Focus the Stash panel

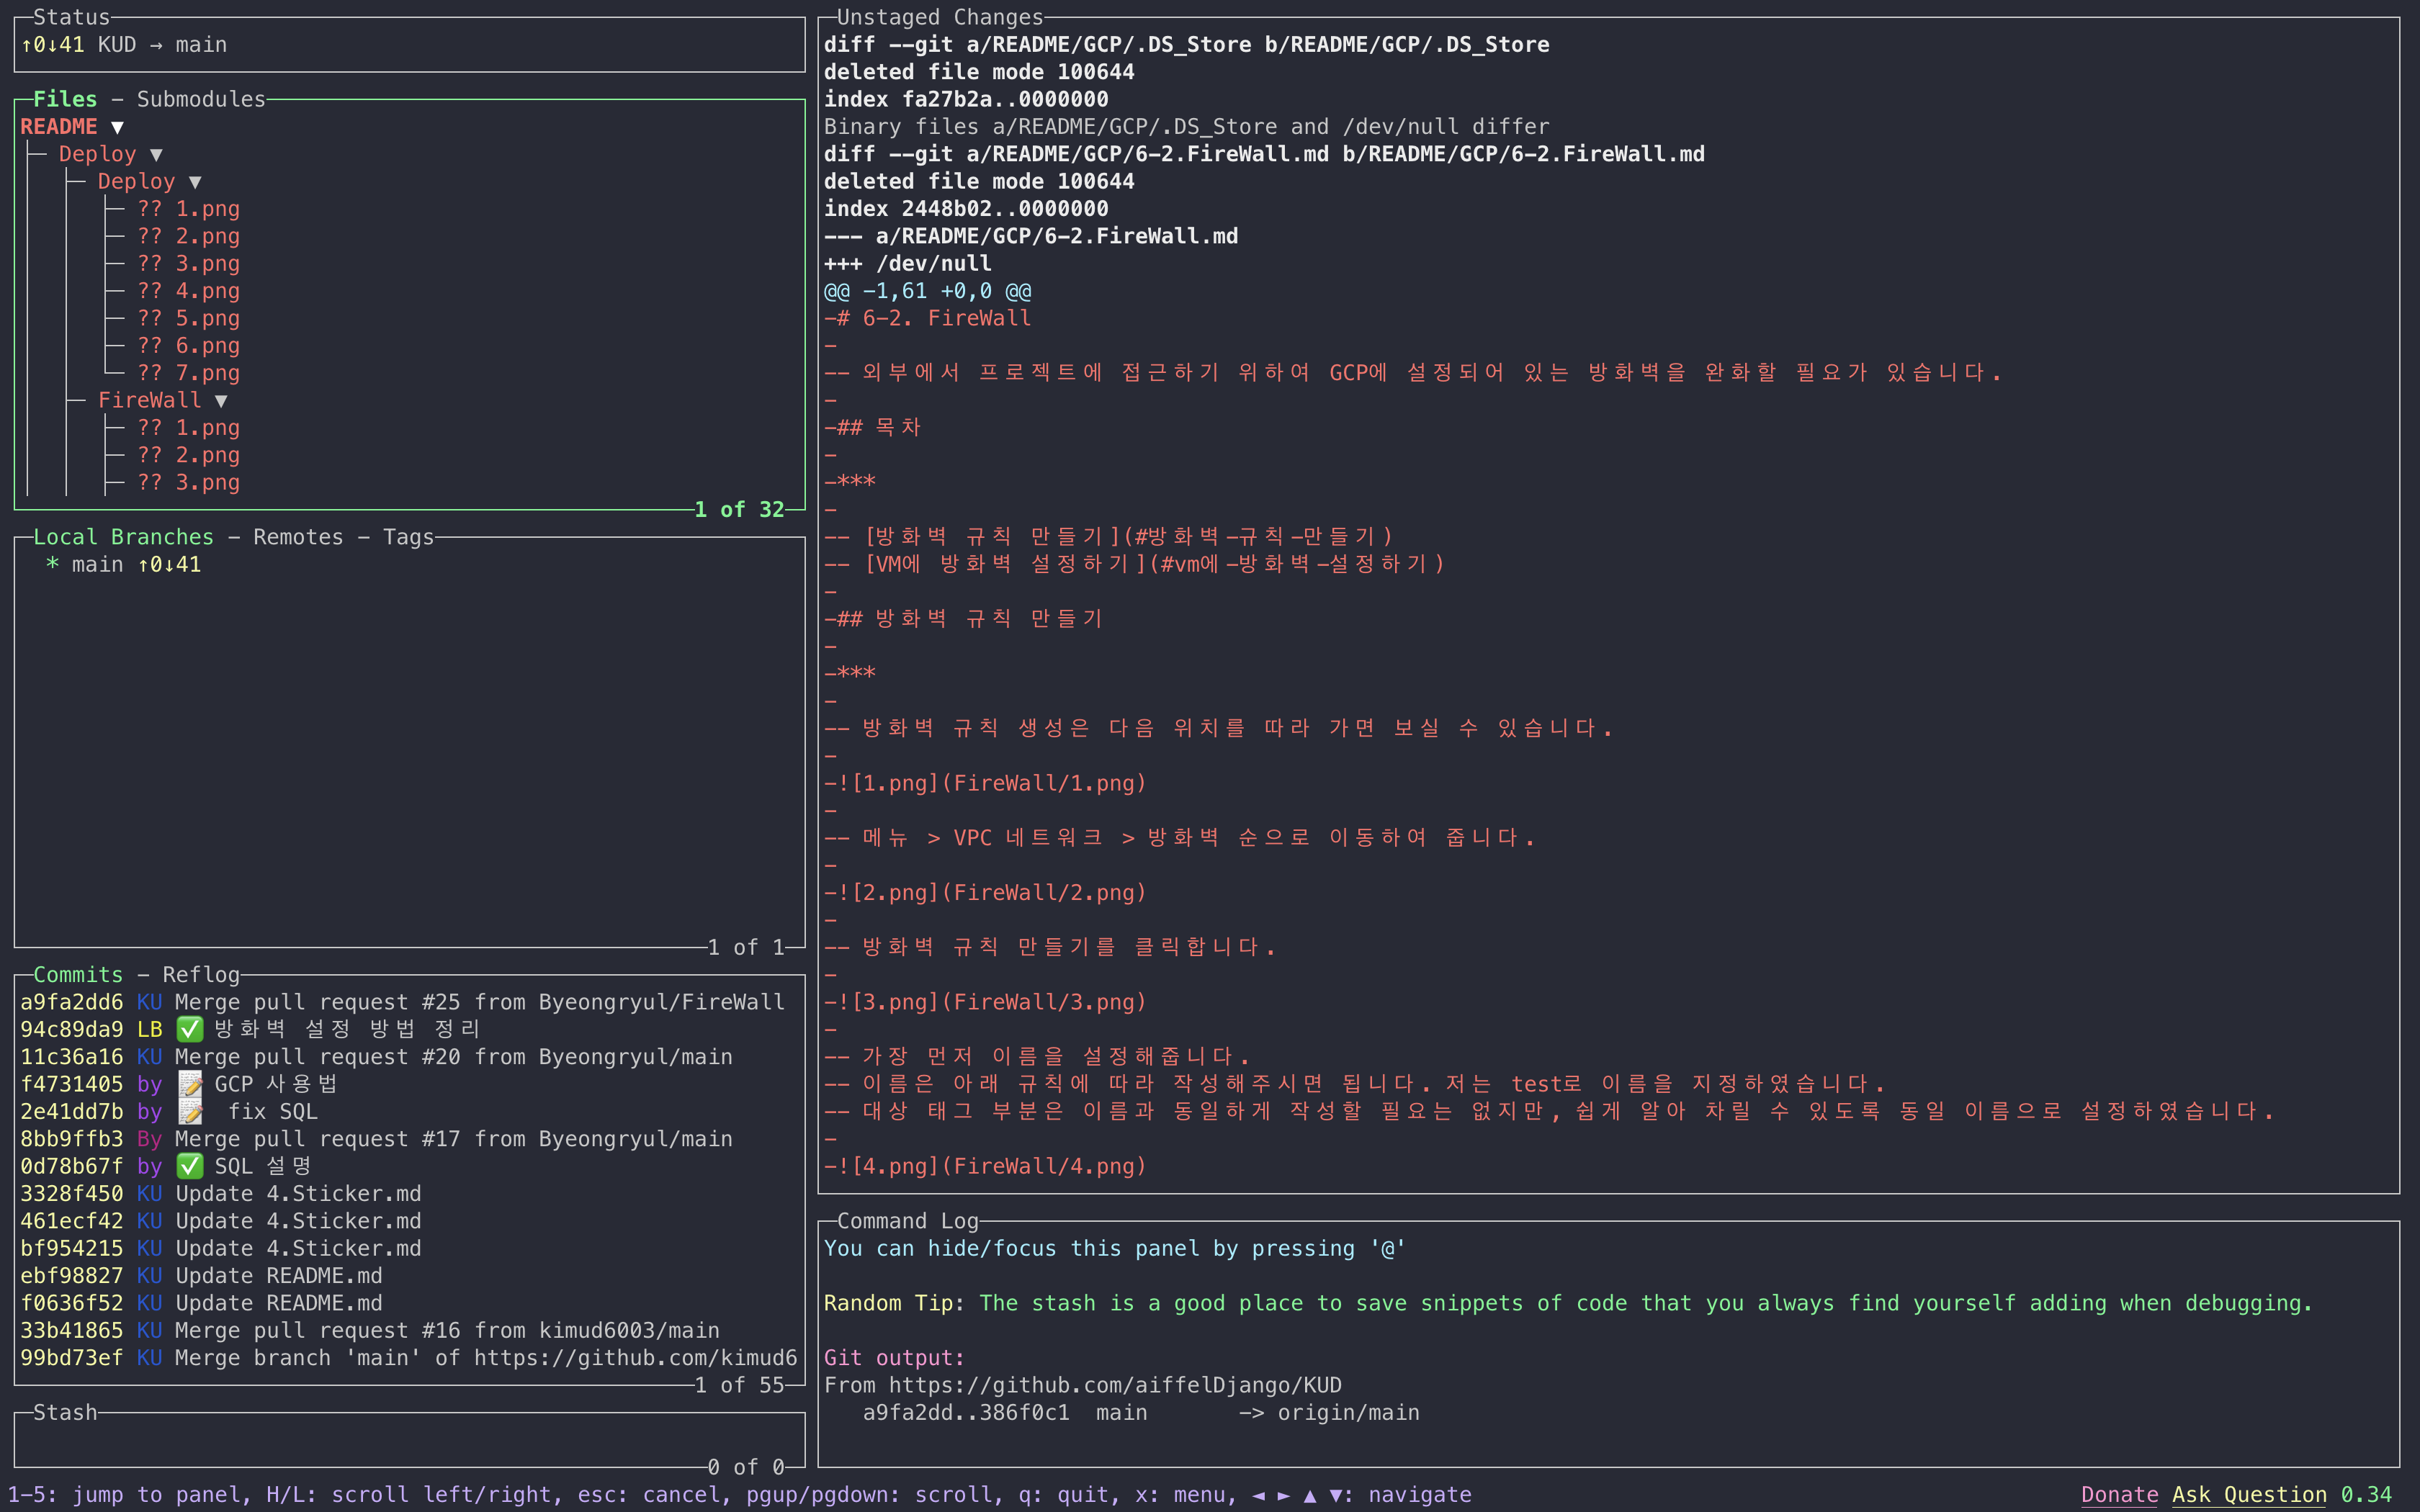400,1440
